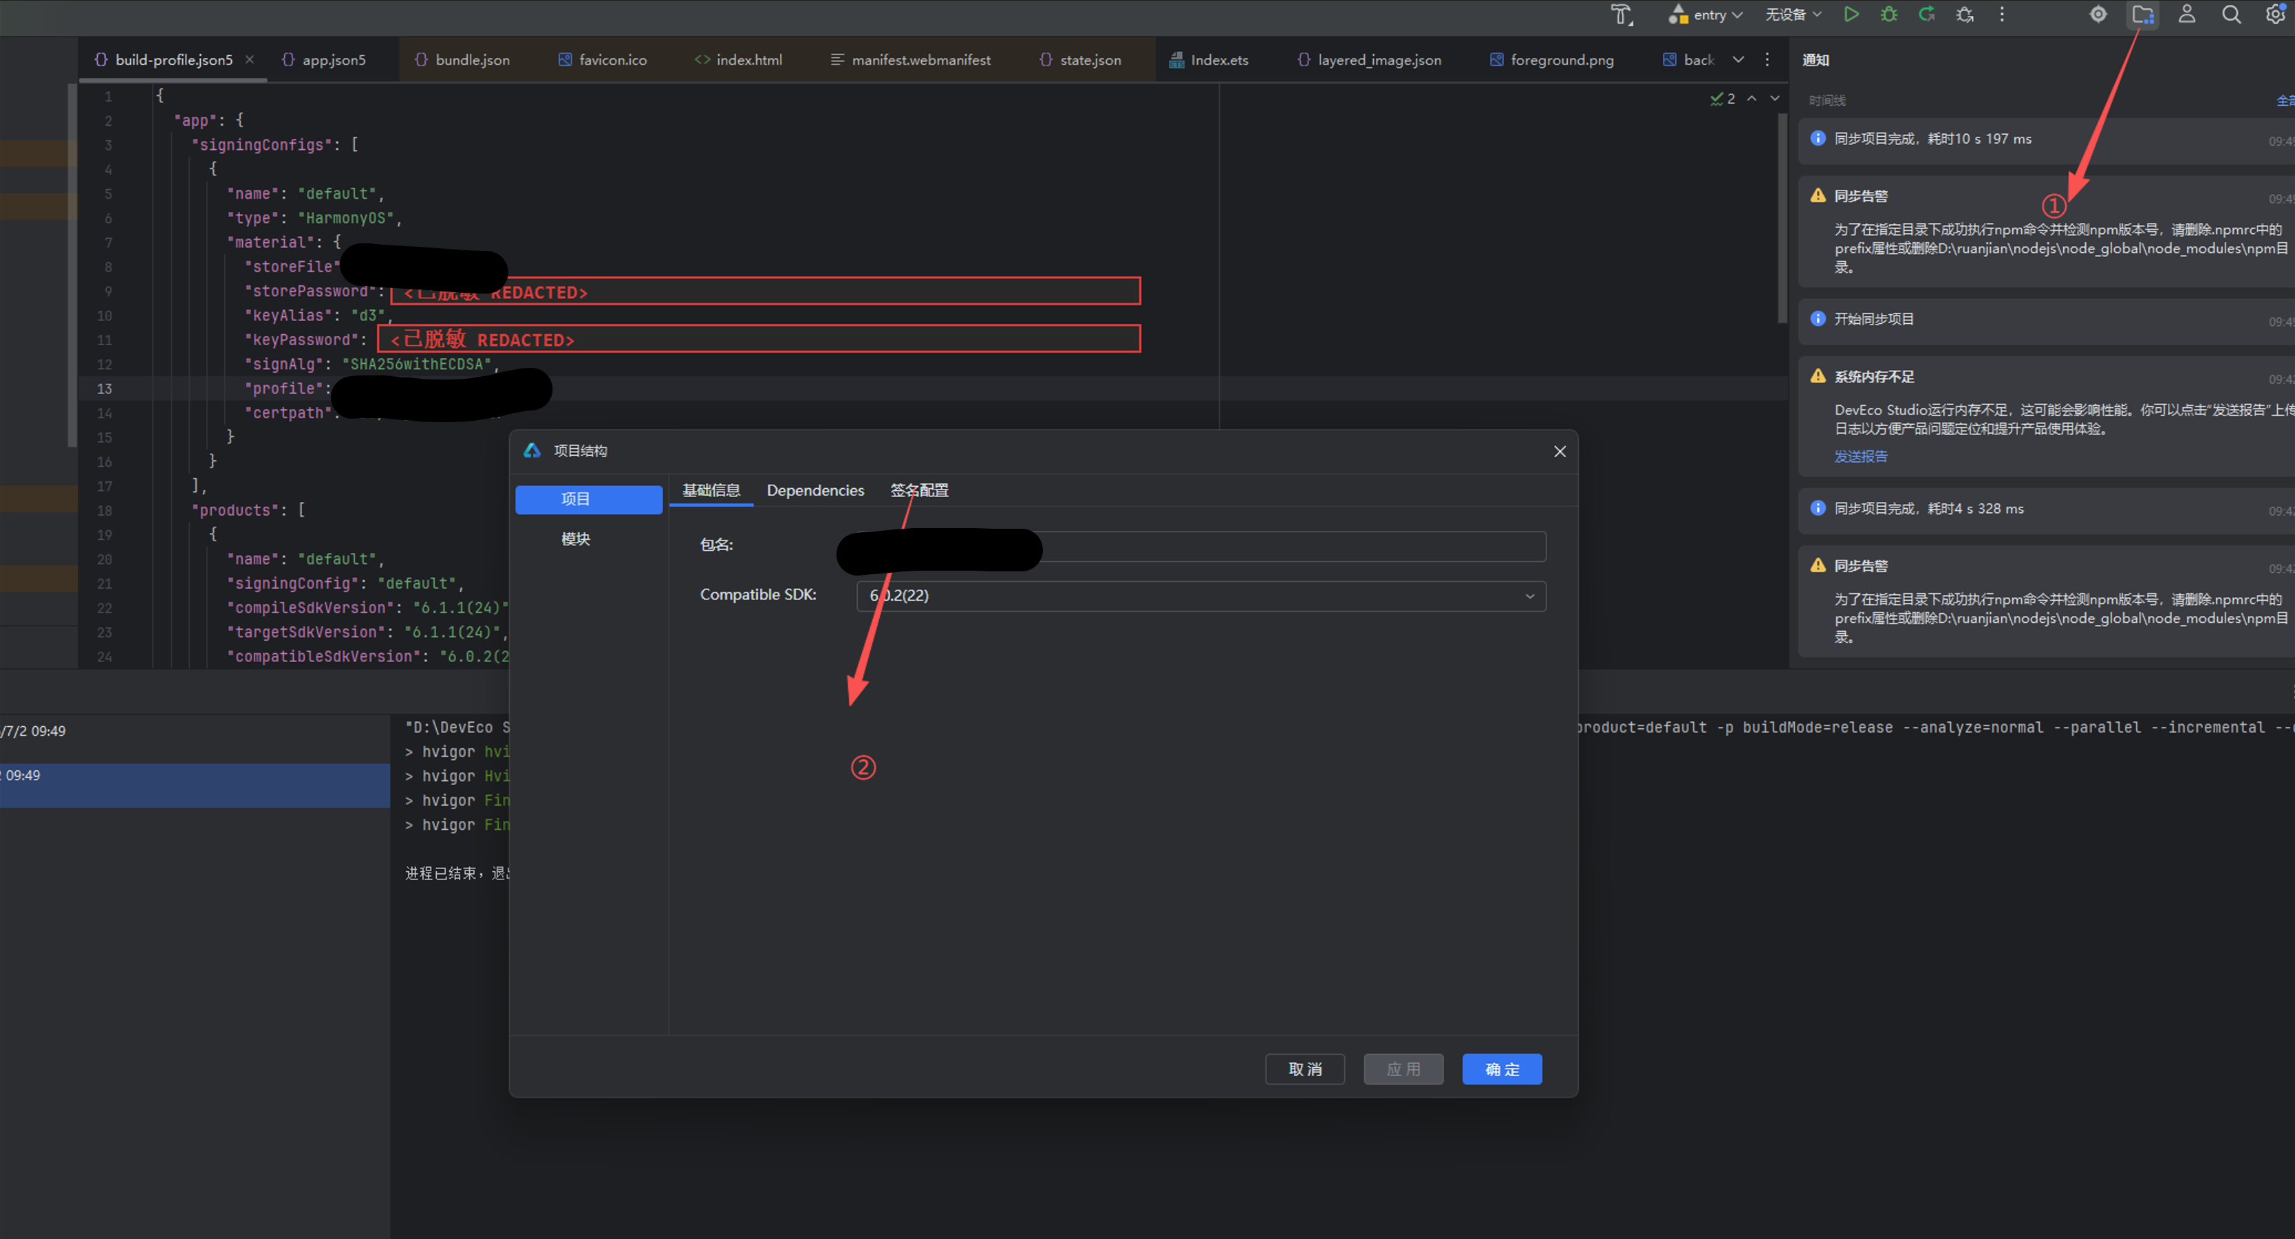The width and height of the screenshot is (2295, 1239).
Task: Switch to the index.html editor tab
Action: click(740, 60)
